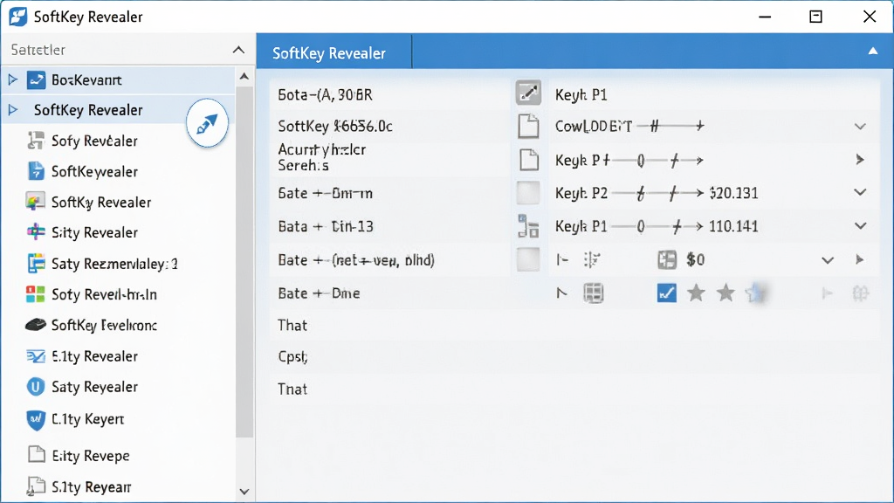Viewport: 894px width, 503px height.
Task: Click the round pin arrow button in sidebar
Action: (207, 123)
